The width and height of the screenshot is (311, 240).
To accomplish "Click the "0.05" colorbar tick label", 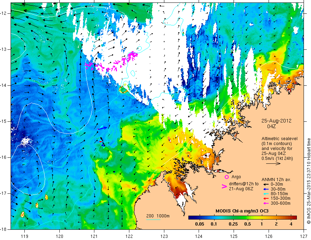I will [200, 224].
